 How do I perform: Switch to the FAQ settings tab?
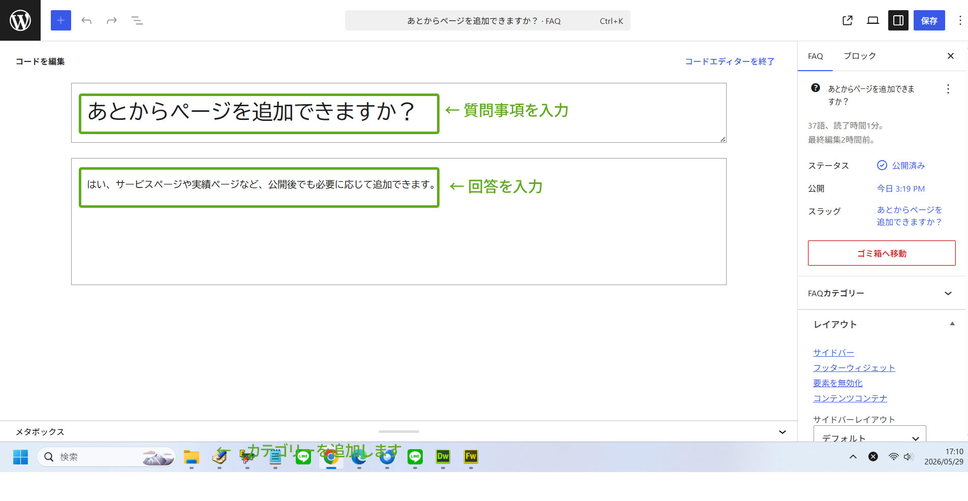point(816,56)
